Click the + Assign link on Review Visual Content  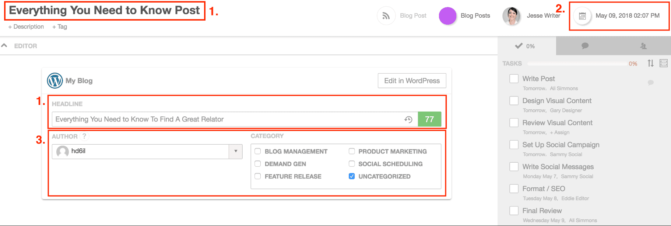click(x=560, y=133)
